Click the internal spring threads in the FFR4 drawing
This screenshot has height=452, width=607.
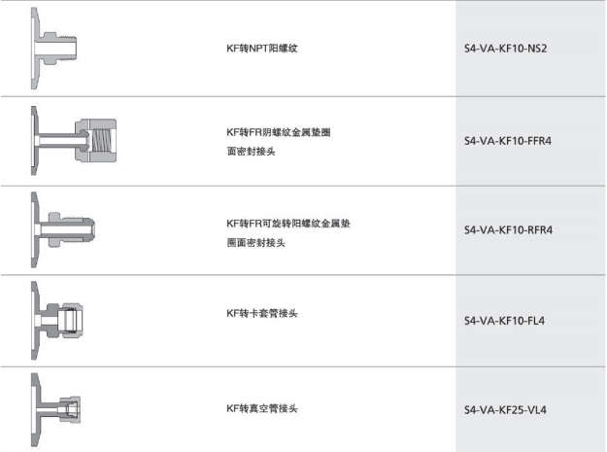click(x=102, y=141)
